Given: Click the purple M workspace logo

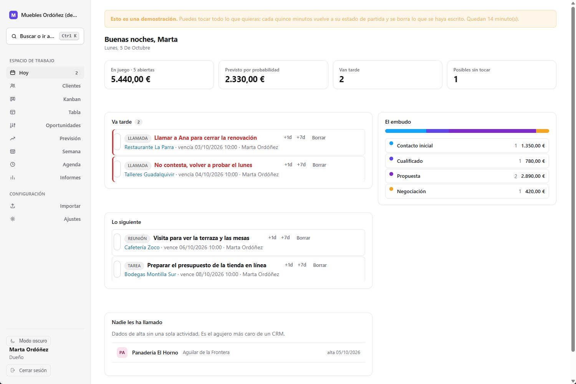Looking at the screenshot, I should coord(13,15).
